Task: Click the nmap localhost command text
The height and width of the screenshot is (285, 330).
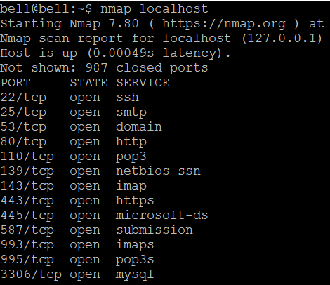Action: point(154,9)
